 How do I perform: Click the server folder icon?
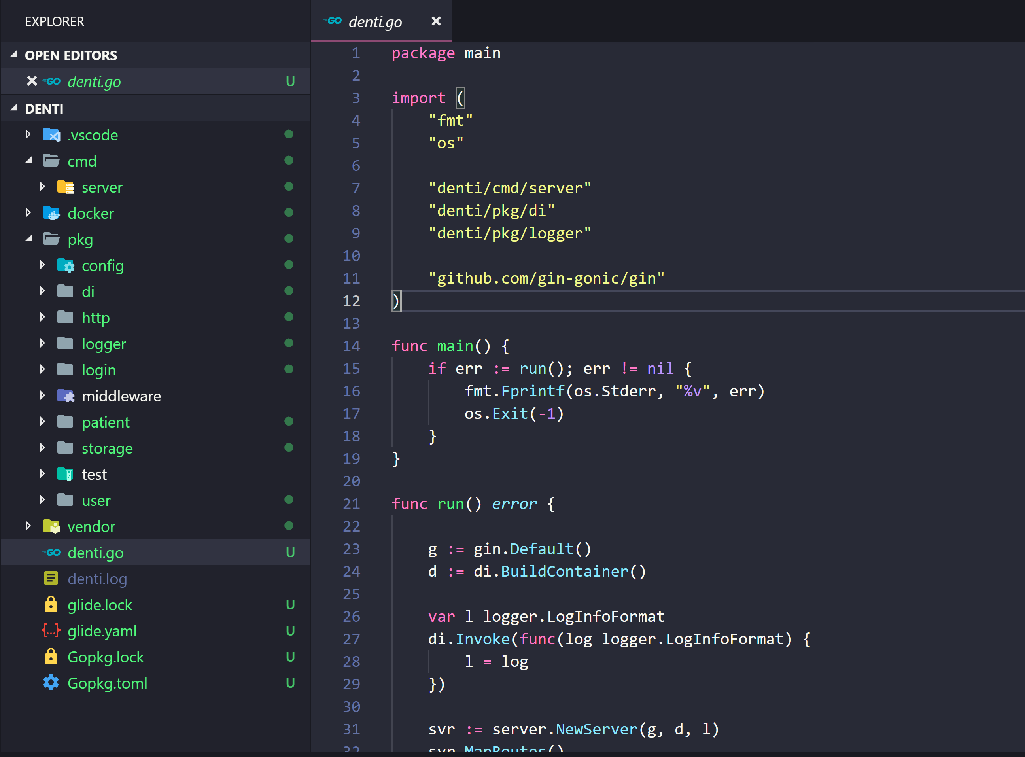pos(66,187)
